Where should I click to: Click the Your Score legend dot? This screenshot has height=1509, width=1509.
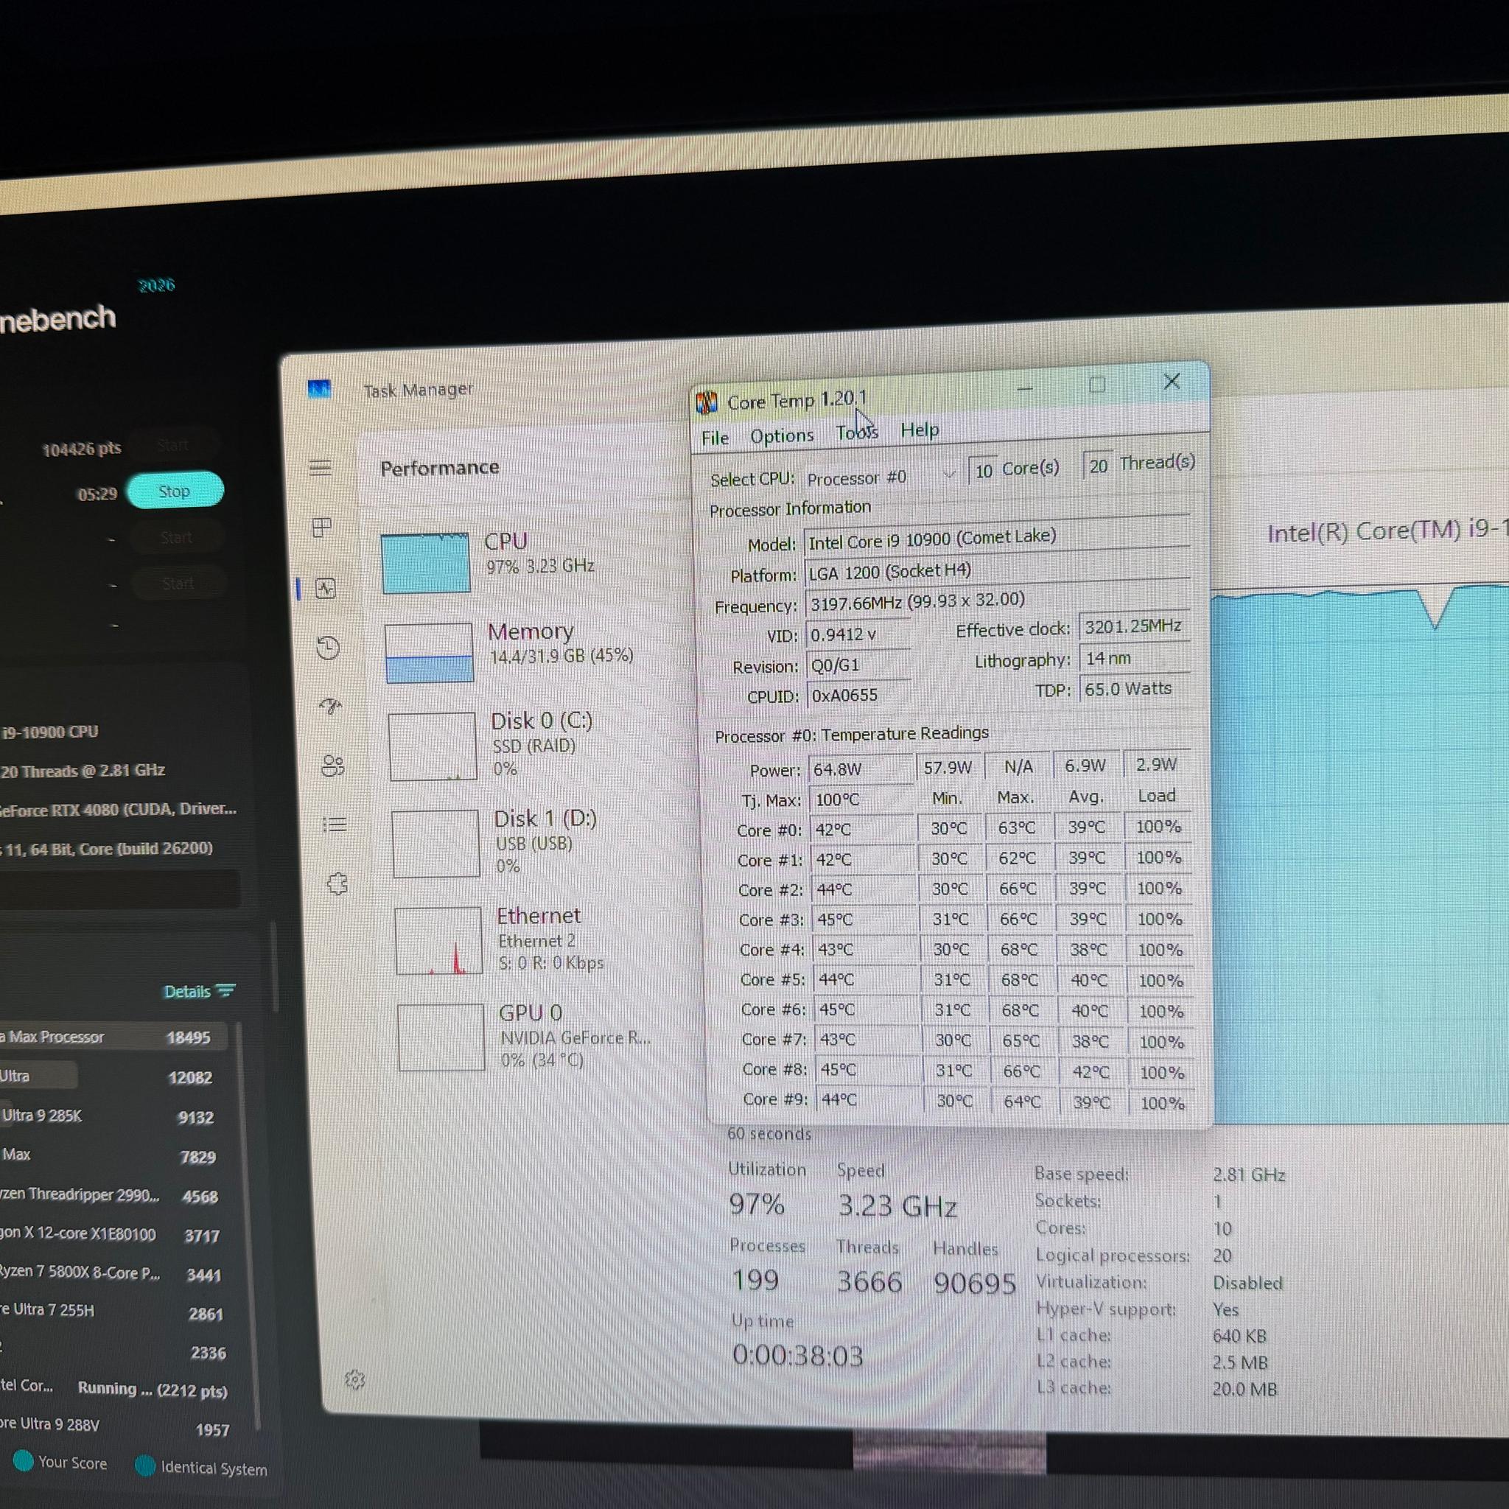pyautogui.click(x=24, y=1460)
